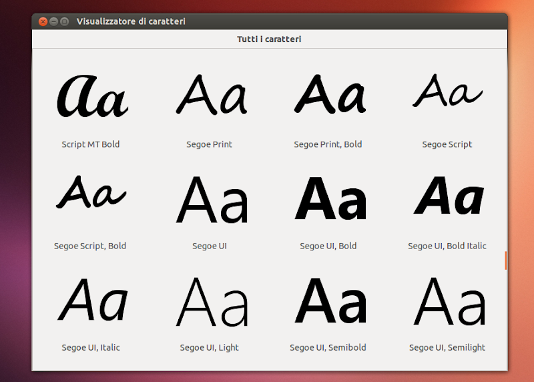Click the 'Segoe UI, Semibold' label
Screen dimensions: 534x382
(x=328, y=347)
